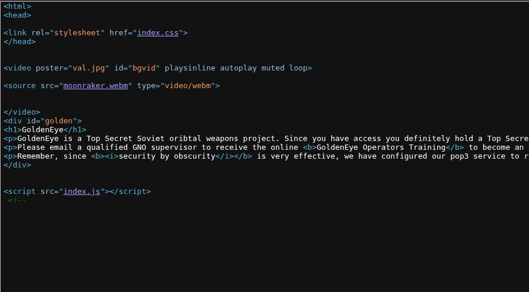Screen dimensions: 529x292
Task: Click the security by obscurity phrase
Action: (167, 156)
